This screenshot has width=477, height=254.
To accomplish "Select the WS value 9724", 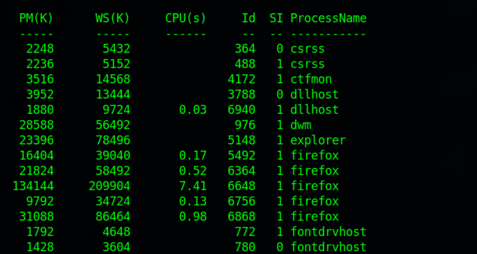I will (x=117, y=110).
